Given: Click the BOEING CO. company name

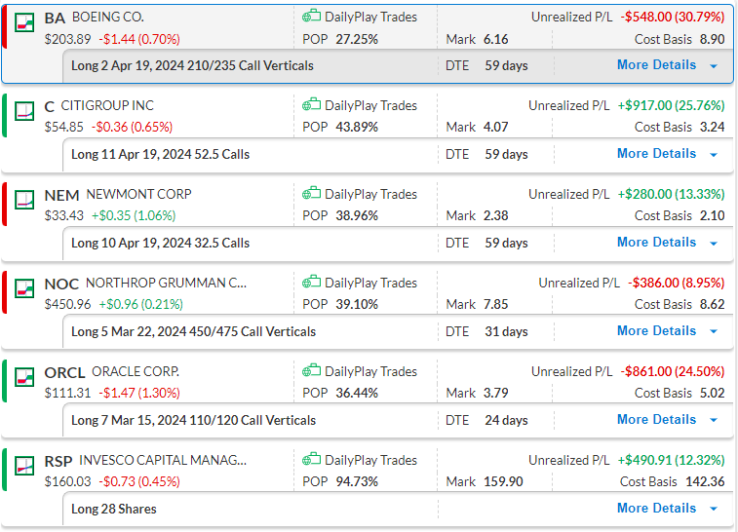Looking at the screenshot, I should (108, 17).
